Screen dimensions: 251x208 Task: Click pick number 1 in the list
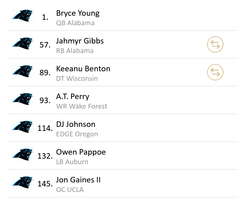pos(45,17)
